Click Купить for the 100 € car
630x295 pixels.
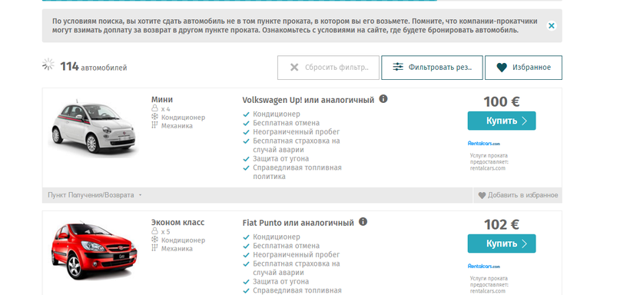coord(502,121)
